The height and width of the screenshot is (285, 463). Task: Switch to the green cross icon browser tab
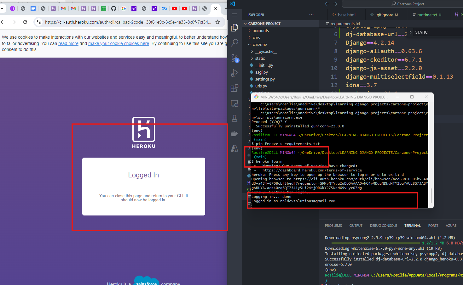click(104, 8)
